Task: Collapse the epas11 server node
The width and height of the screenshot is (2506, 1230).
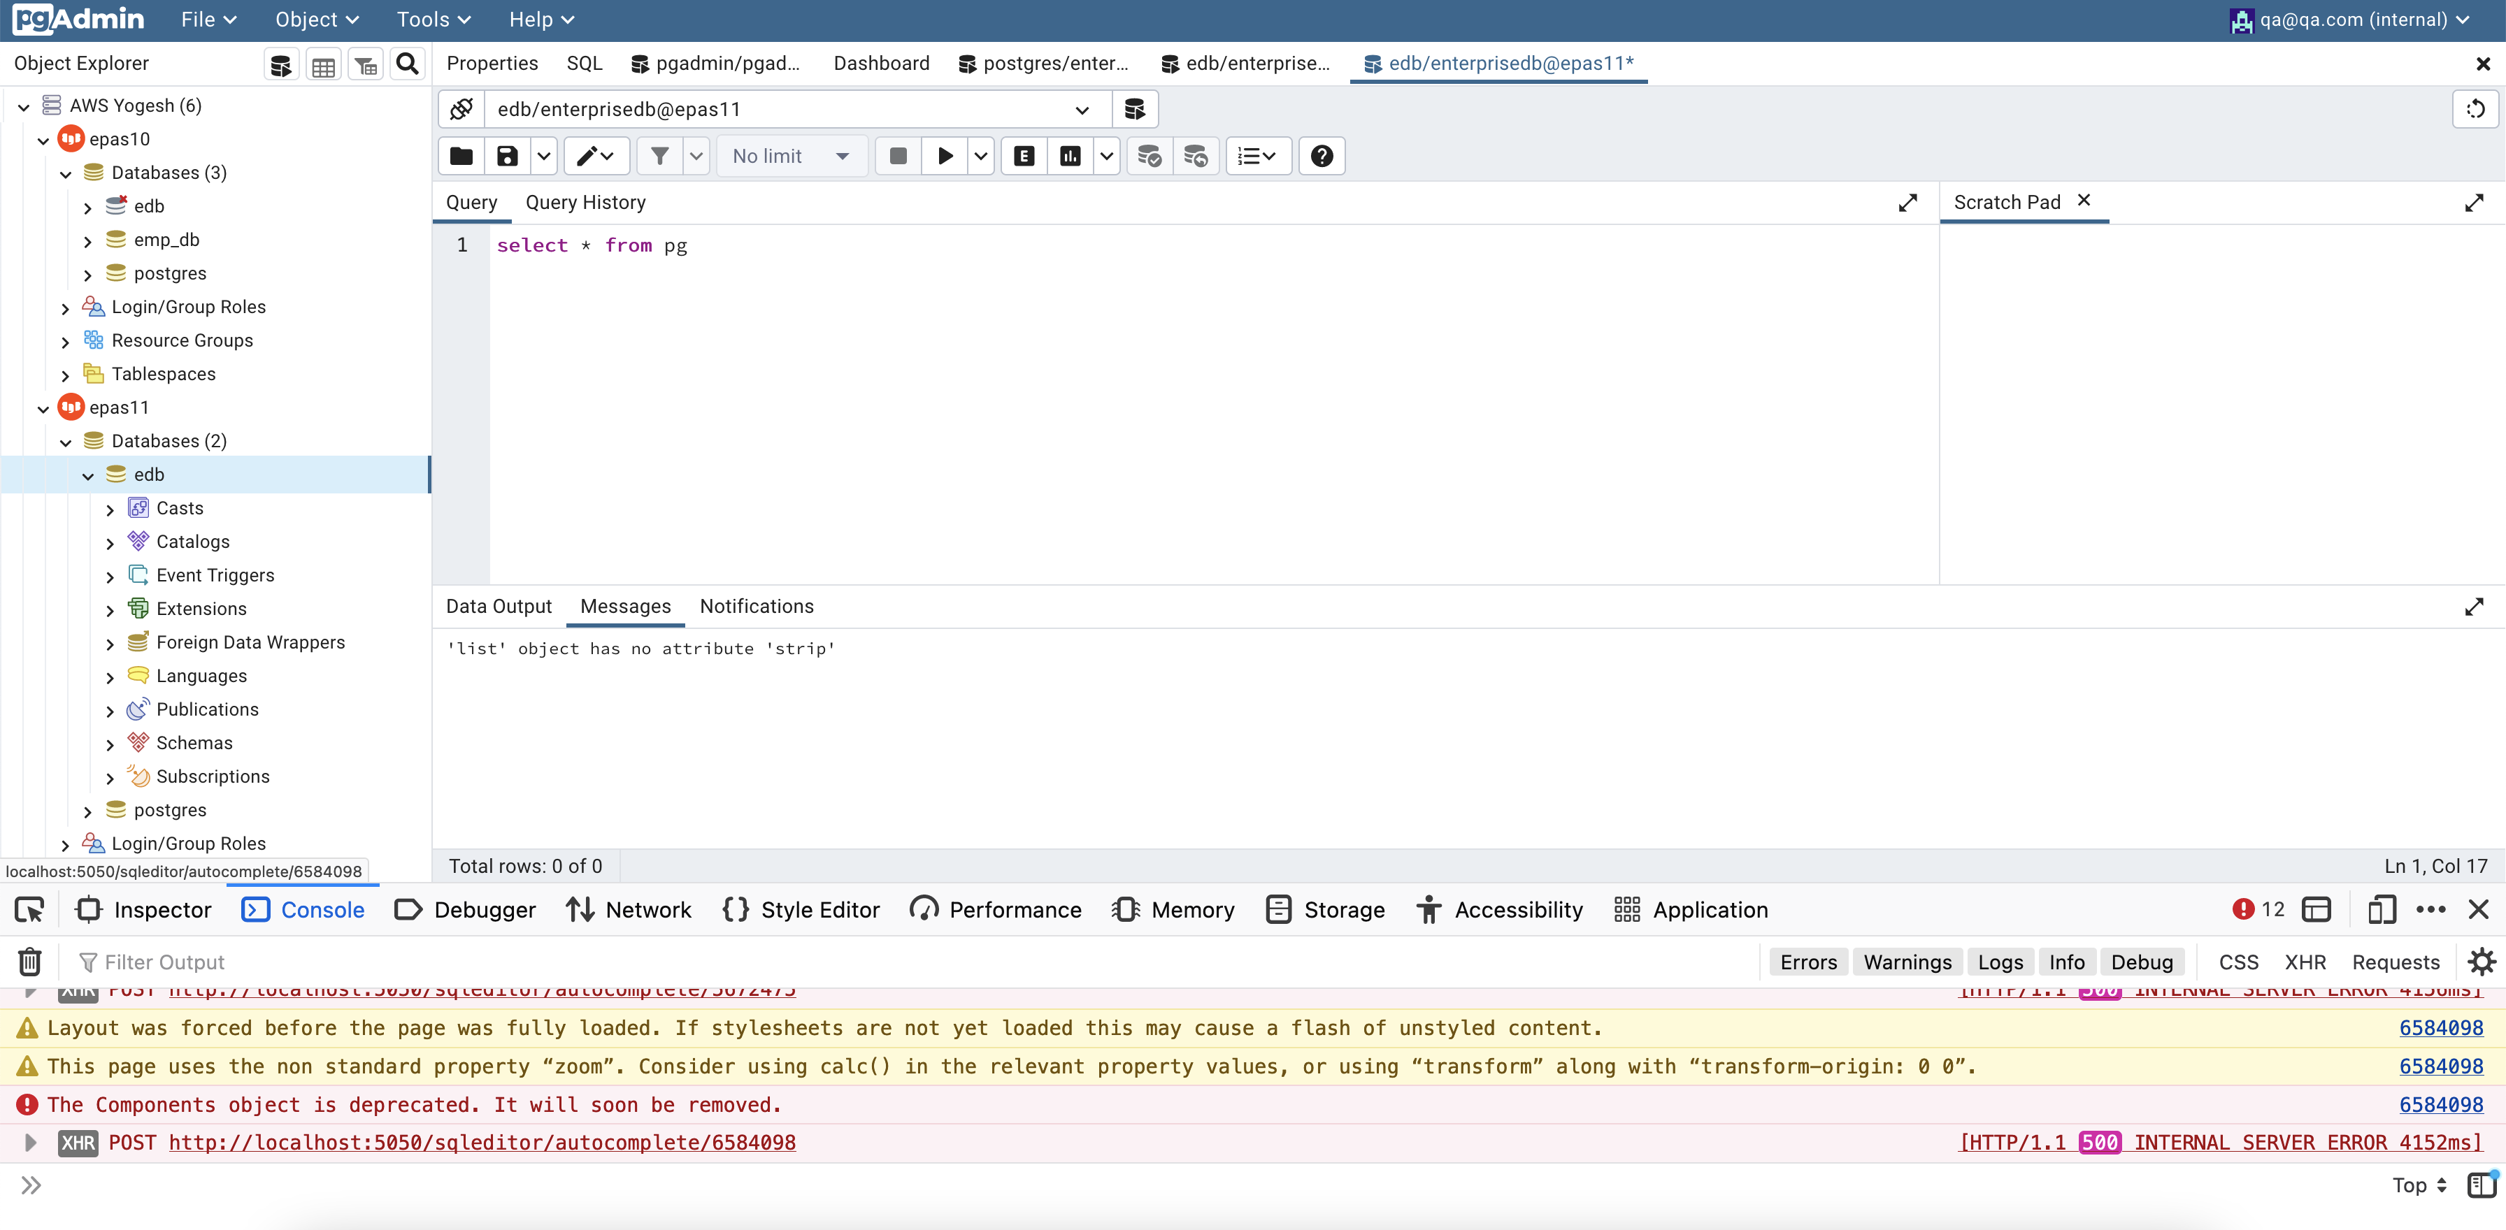Action: (x=43, y=407)
